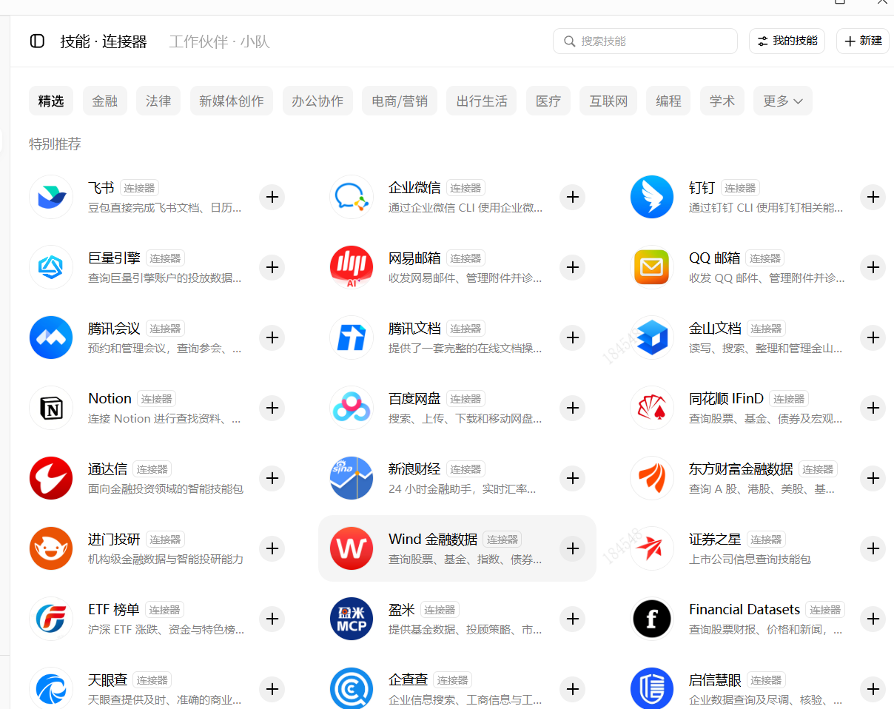Open the 企业微信 connector icon
Image resolution: width=894 pixels, height=709 pixels.
[x=352, y=197]
